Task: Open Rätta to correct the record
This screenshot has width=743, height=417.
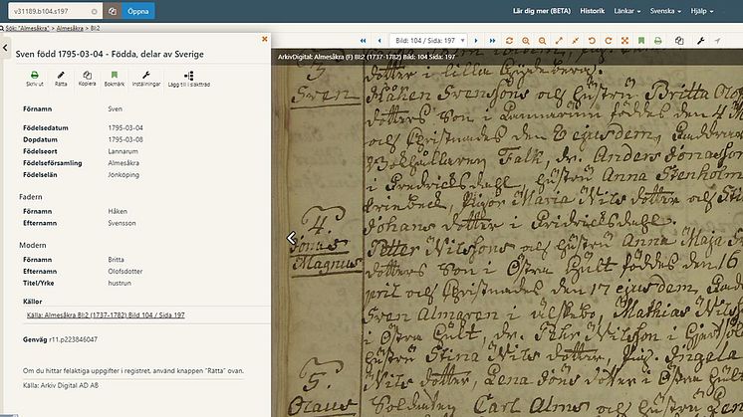Action: [61, 79]
